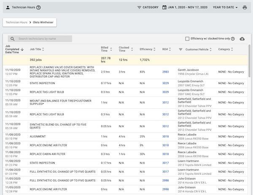Select 83% efficiency value
Screen dimensions: 253x195
[143, 72]
